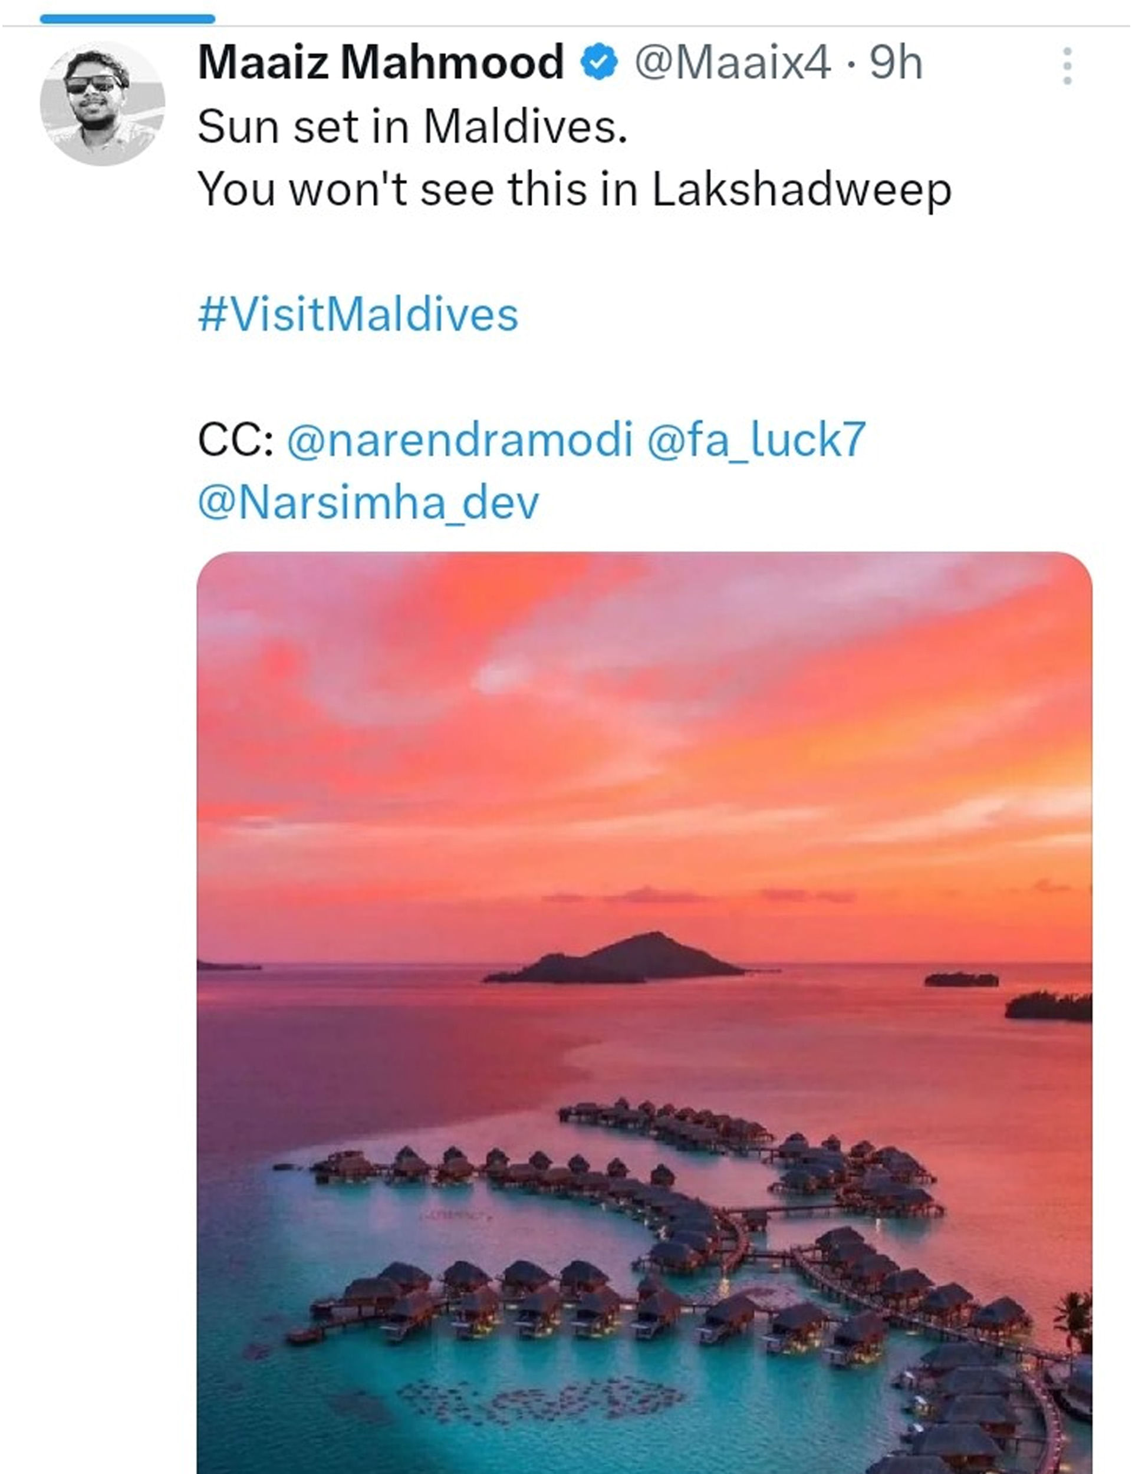1132x1474 pixels.
Task: Open the @Narsimha_dev mention
Action: pos(368,502)
